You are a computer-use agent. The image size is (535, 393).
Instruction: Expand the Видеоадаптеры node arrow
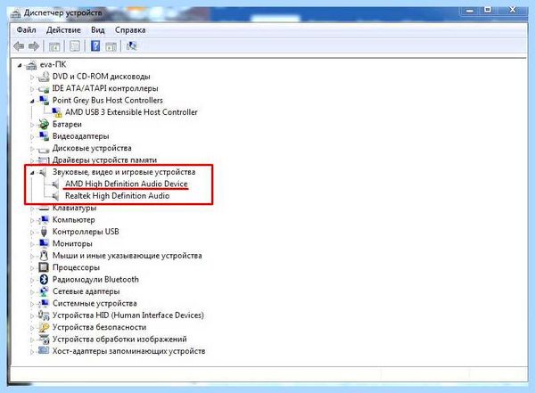pos(32,137)
